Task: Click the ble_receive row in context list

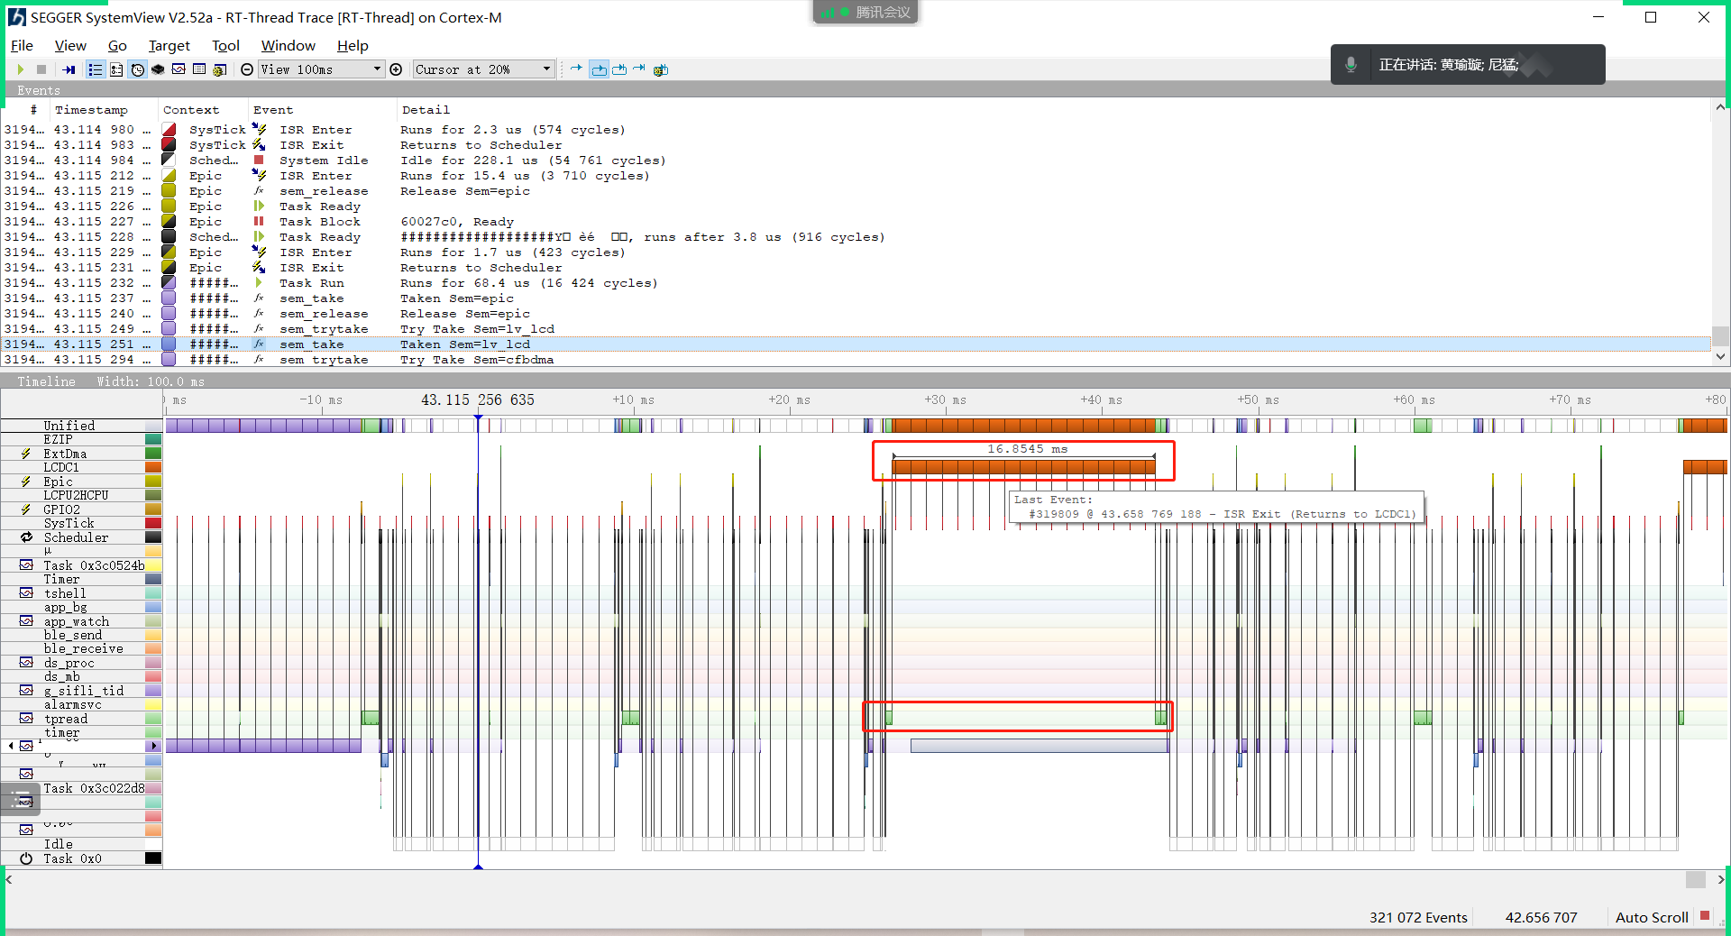Action: tap(81, 648)
